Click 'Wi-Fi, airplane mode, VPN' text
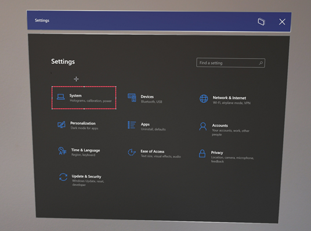Image resolution: width=311 pixels, height=231 pixels. click(232, 103)
